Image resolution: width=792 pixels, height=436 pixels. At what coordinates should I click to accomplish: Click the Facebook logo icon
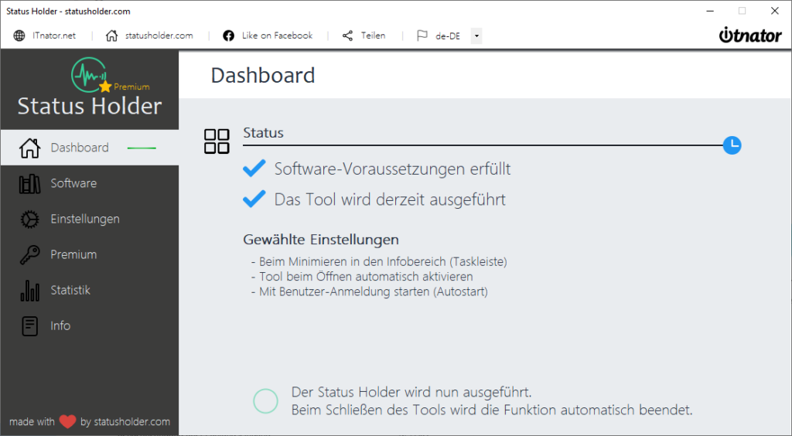pos(229,36)
